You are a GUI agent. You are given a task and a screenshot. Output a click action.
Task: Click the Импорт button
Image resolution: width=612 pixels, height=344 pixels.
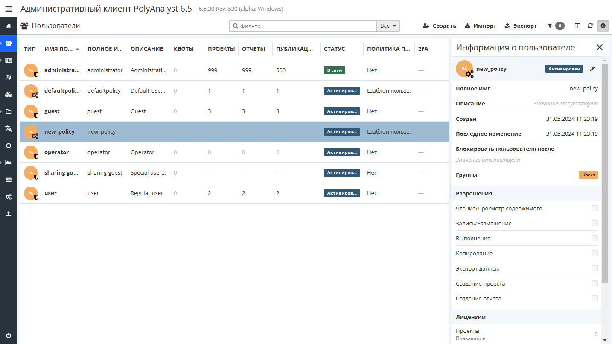[x=481, y=26]
